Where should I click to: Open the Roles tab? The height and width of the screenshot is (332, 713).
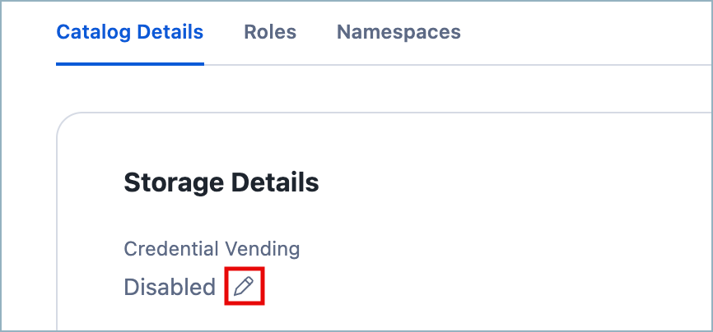click(x=270, y=33)
